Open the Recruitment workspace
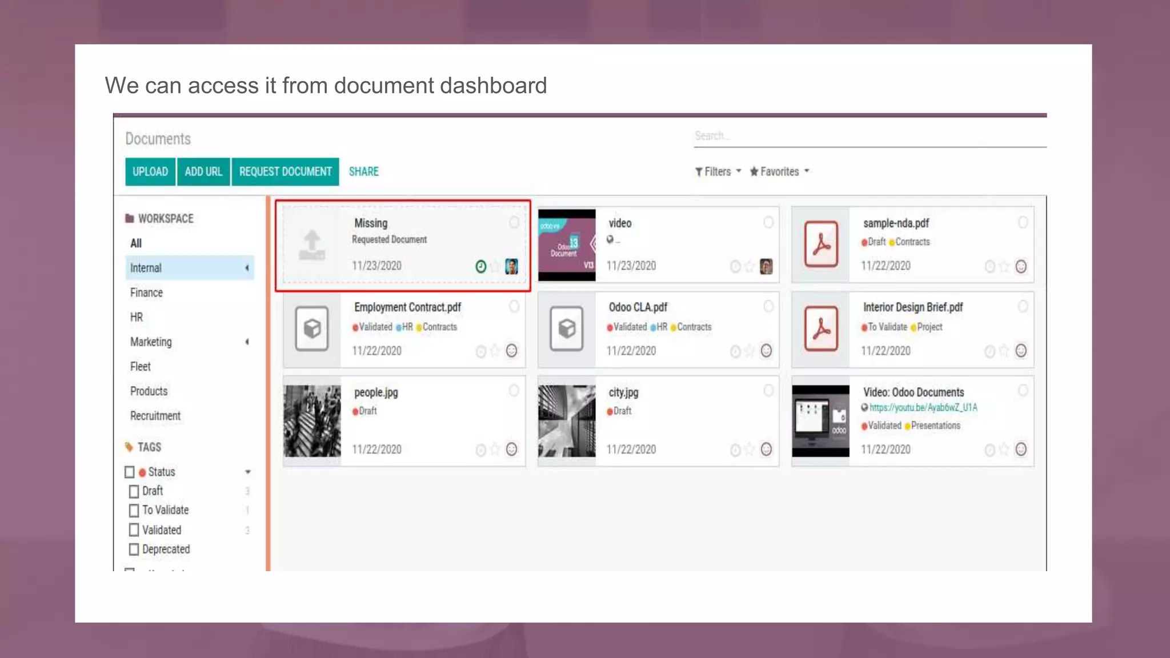 click(x=155, y=416)
